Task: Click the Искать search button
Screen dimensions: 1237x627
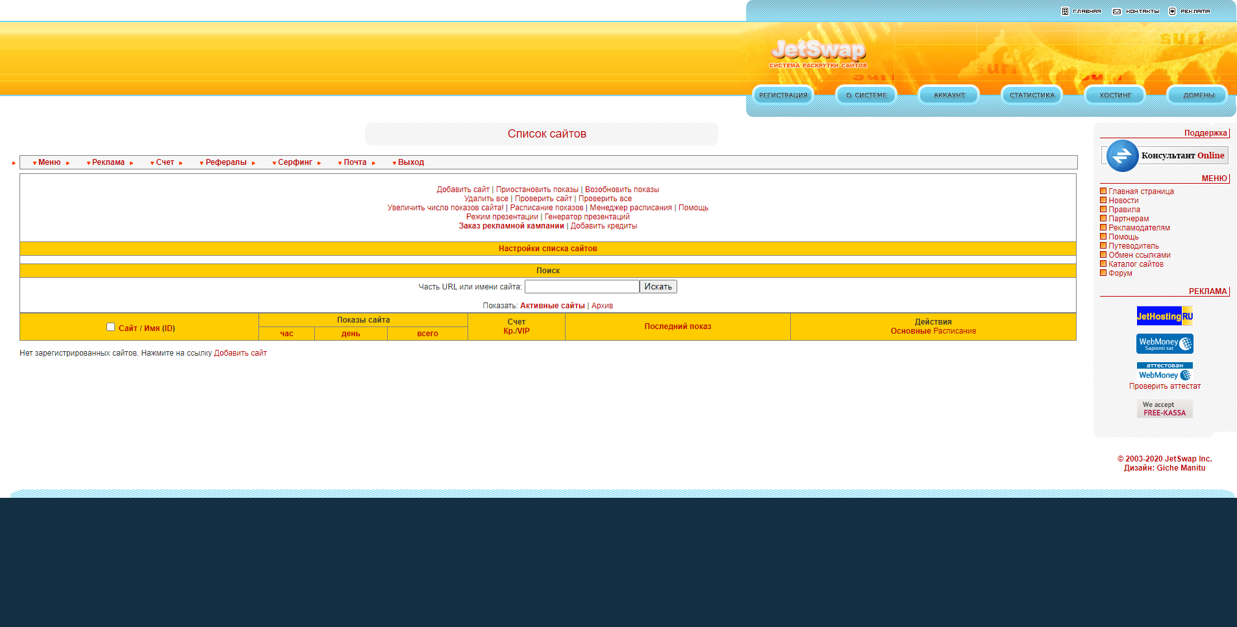Action: click(658, 287)
